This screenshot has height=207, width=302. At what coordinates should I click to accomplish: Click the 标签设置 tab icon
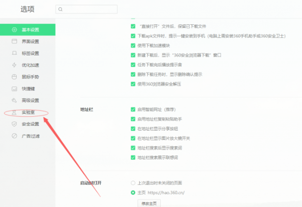click(x=14, y=53)
